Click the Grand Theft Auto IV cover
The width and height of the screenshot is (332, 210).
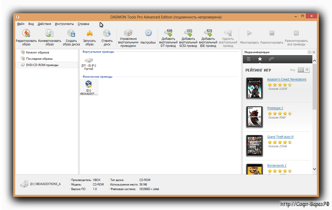255,146
